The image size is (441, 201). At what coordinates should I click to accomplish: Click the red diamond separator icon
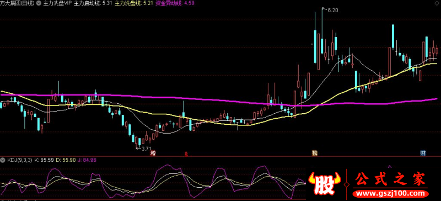point(347,184)
